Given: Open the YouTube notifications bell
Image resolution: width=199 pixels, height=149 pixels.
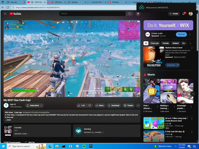Looking at the screenshot, I should tap(183, 14).
